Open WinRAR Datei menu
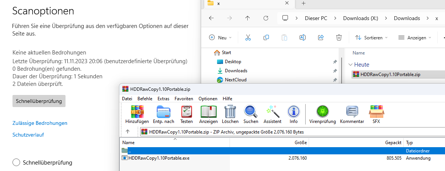The image size is (445, 171). tap(127, 99)
